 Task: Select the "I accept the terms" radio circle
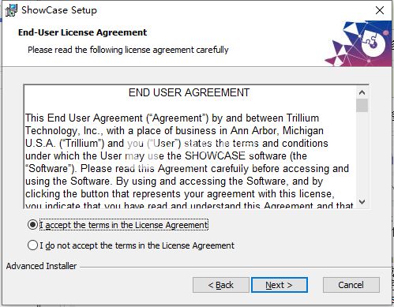(x=32, y=225)
